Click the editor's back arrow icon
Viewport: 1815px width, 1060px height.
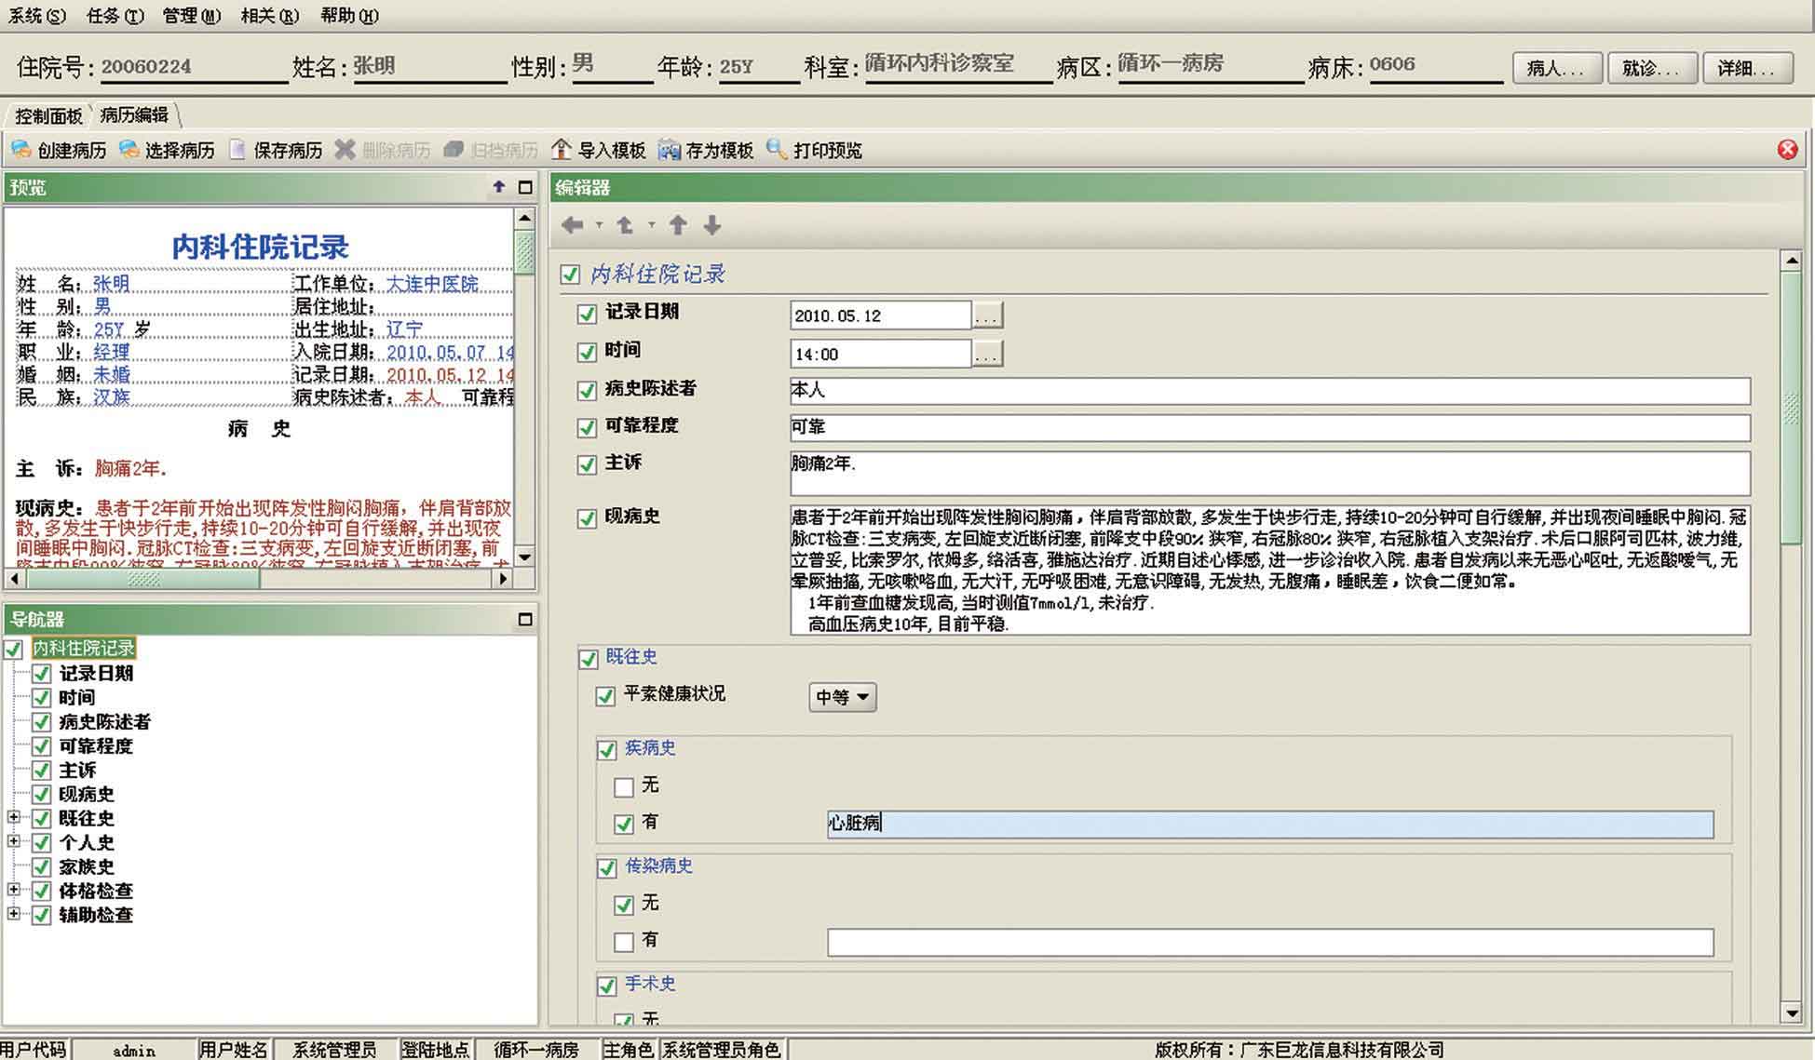click(573, 225)
